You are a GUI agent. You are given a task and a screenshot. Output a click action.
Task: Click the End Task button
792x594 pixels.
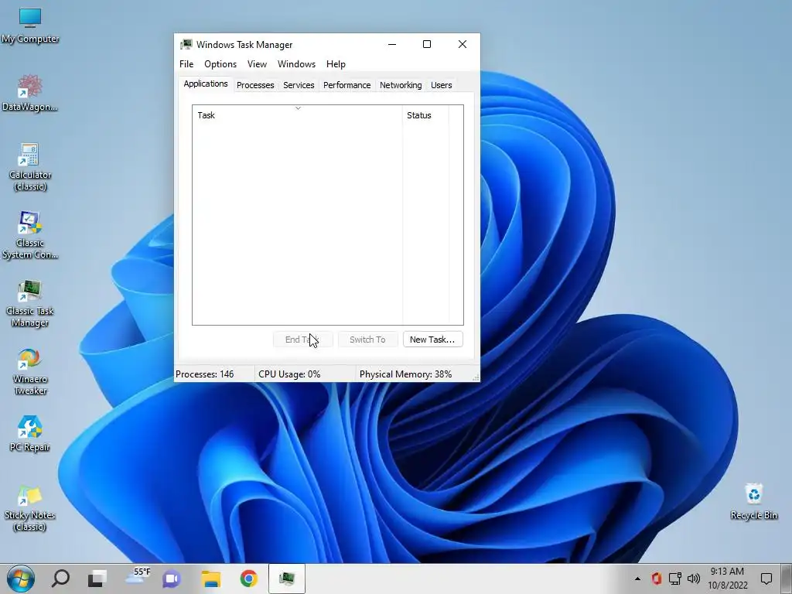pos(302,340)
